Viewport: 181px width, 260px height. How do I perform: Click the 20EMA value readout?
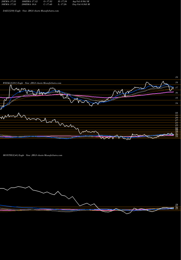pos(8,1)
